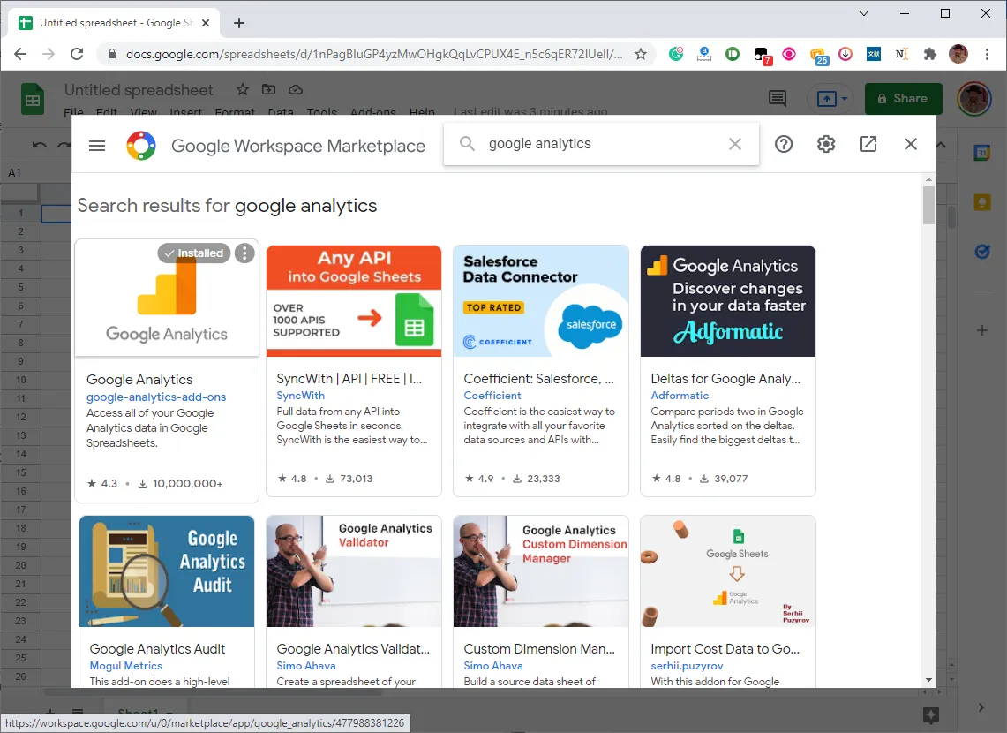
Task: Open the Salesforce Data Connector thumbnail
Action: [x=541, y=300]
